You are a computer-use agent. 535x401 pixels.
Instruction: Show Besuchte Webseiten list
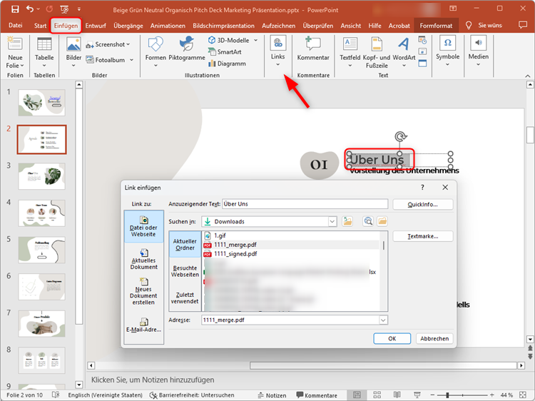(185, 271)
